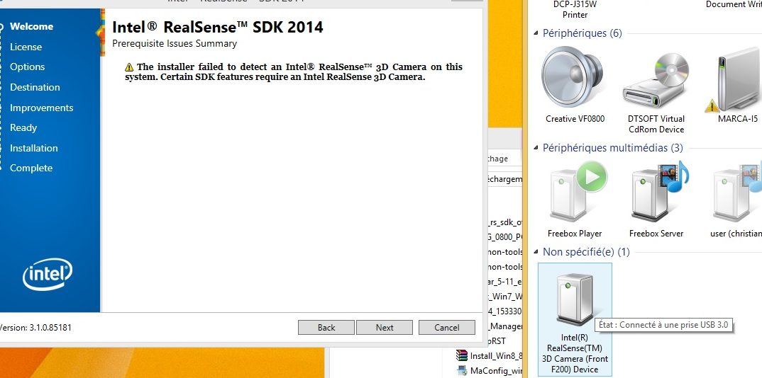This screenshot has width=762, height=378.
Task: Click the DCP-J315W Printer label
Action: coord(575,10)
